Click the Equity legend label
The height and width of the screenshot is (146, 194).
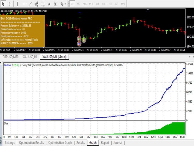(x=16, y=65)
